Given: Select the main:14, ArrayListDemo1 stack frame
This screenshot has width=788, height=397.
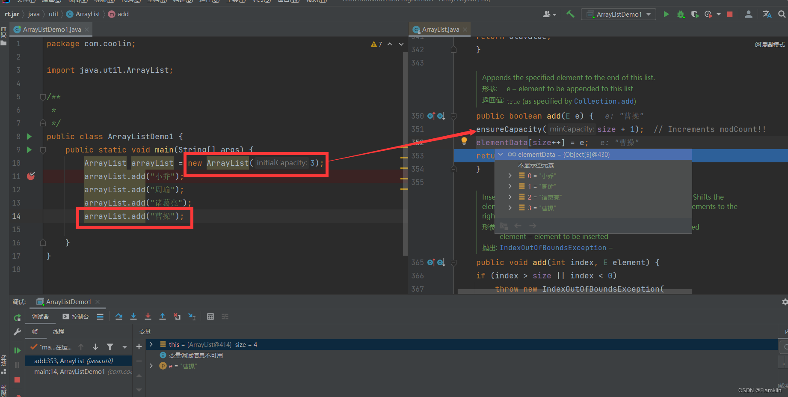Looking at the screenshot, I should pos(79,372).
